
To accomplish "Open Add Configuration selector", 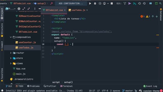I will 71,3.
